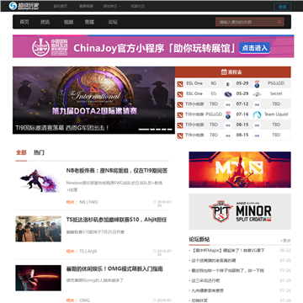303x303 pixels.
Task: Click ESL One label in the EG row
Action: (x=194, y=93)
